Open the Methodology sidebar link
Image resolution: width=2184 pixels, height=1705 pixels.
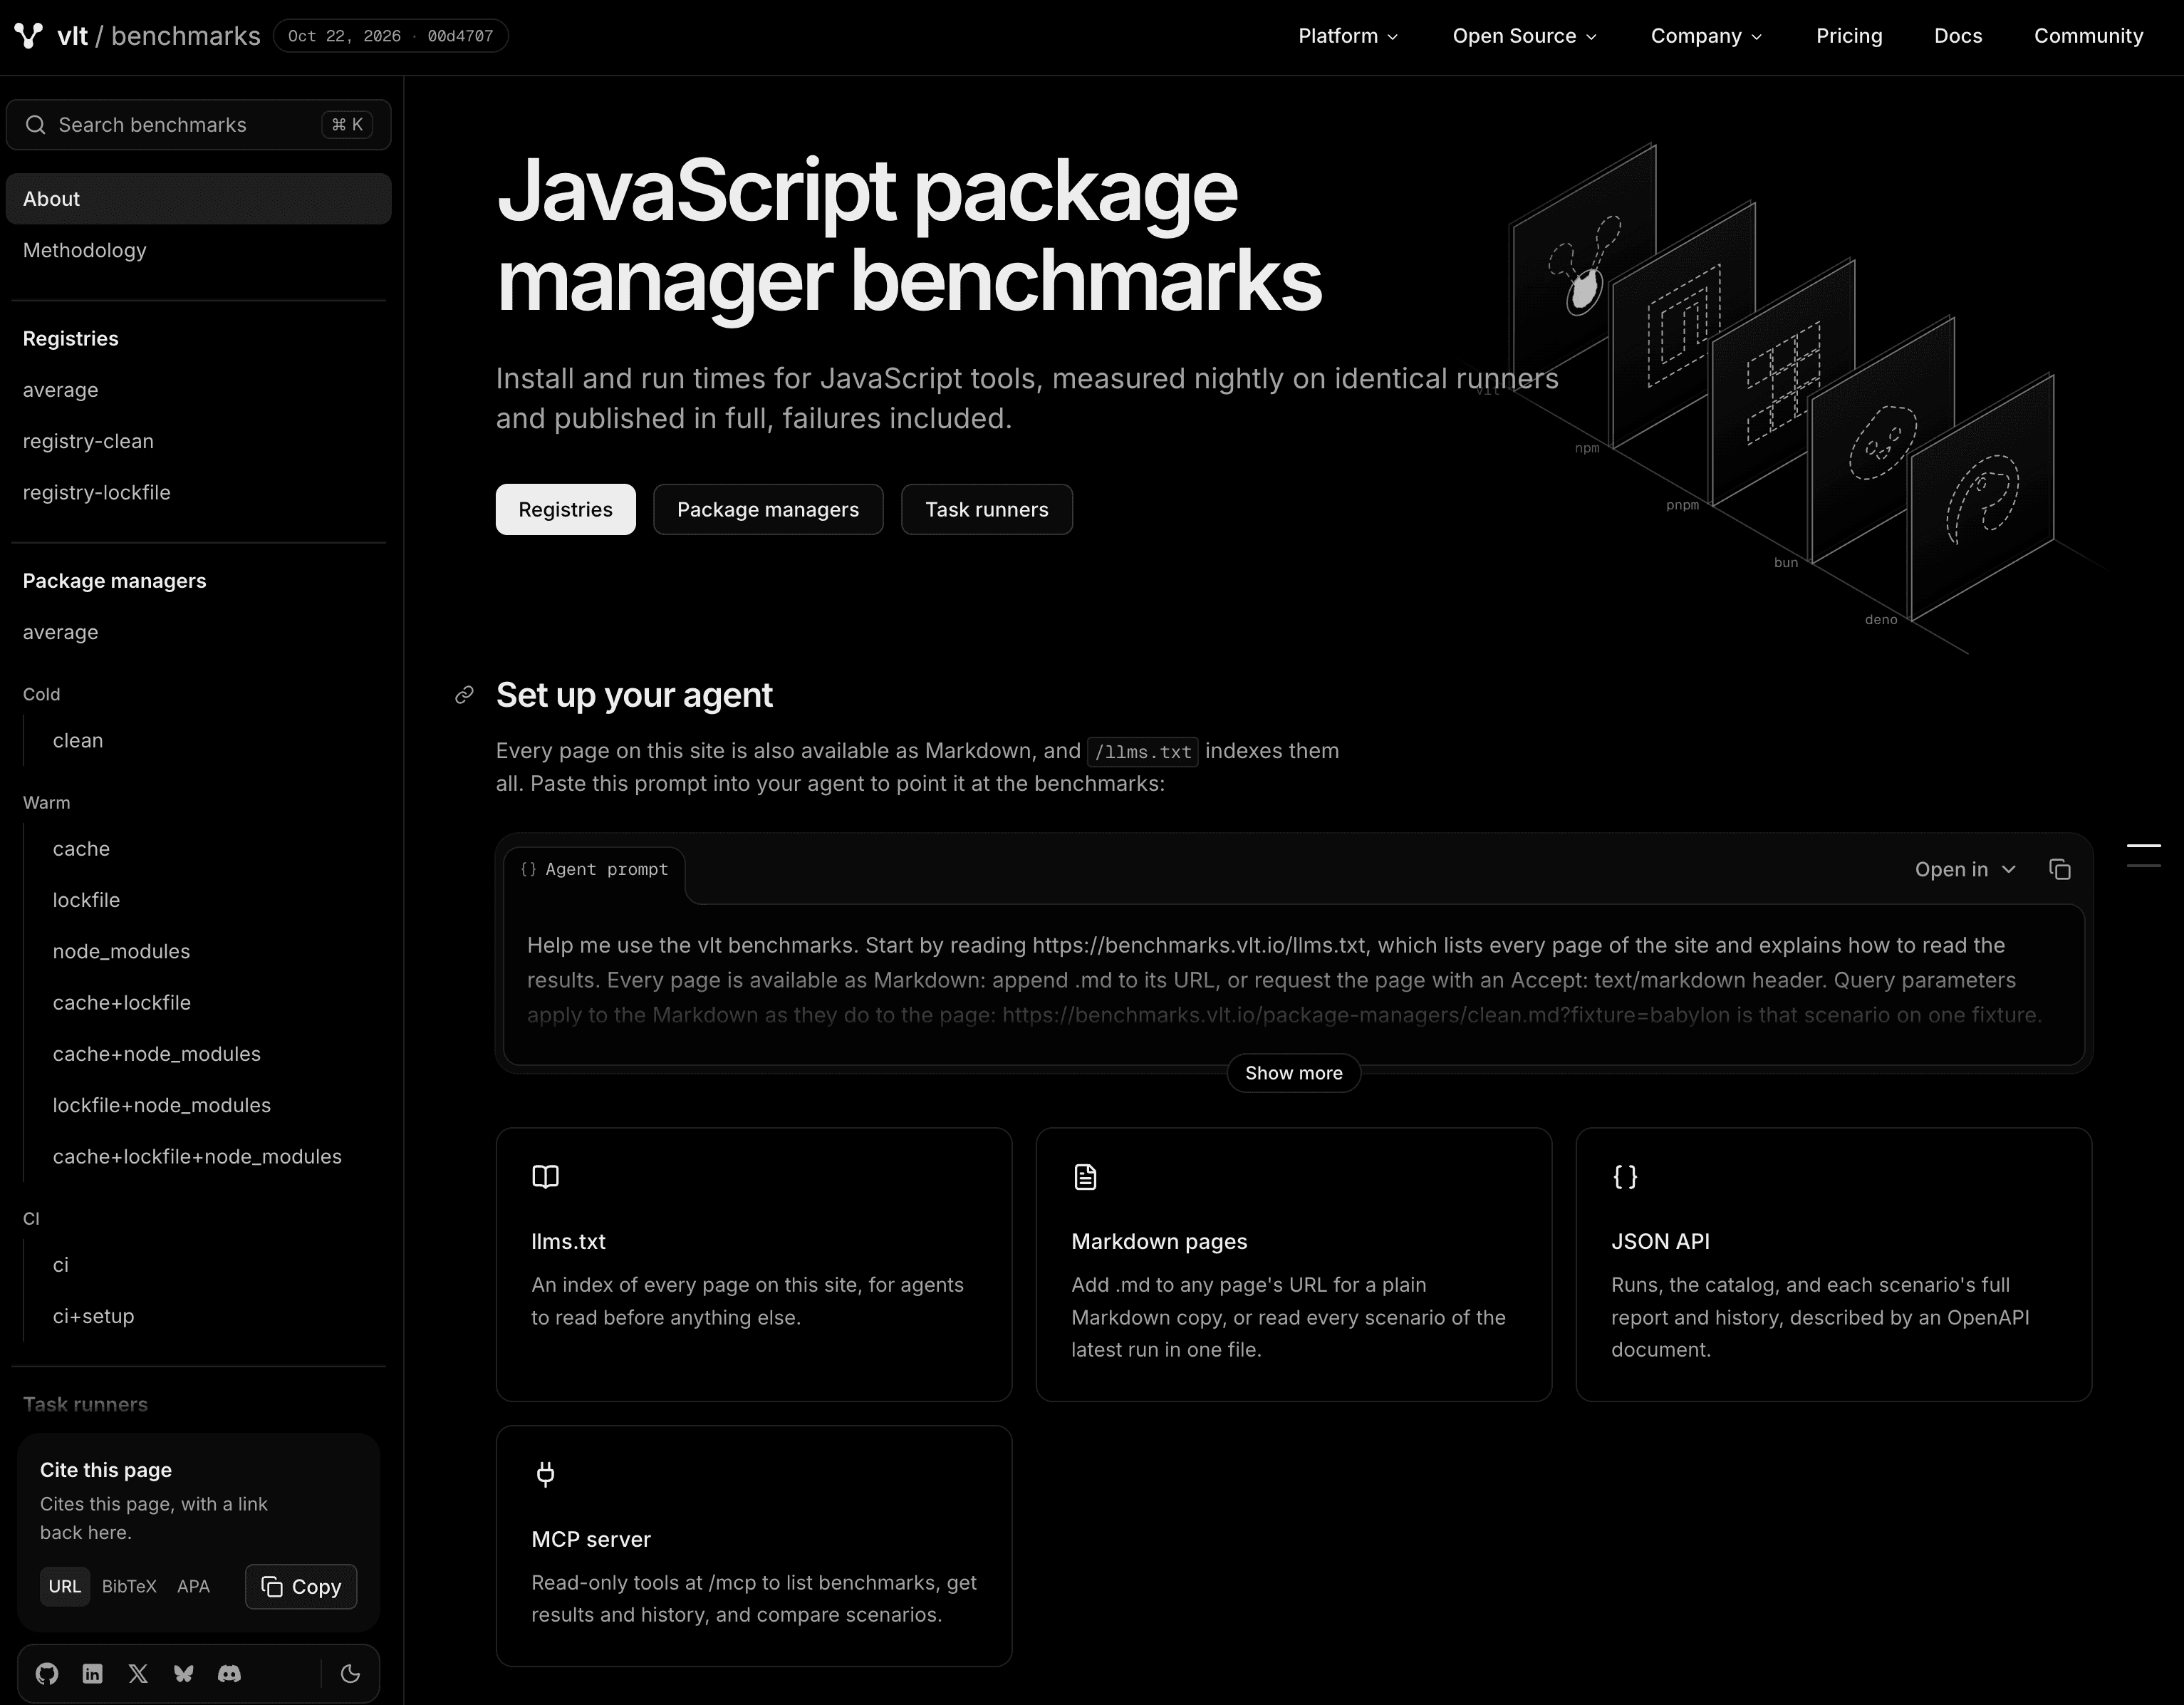tap(198, 251)
